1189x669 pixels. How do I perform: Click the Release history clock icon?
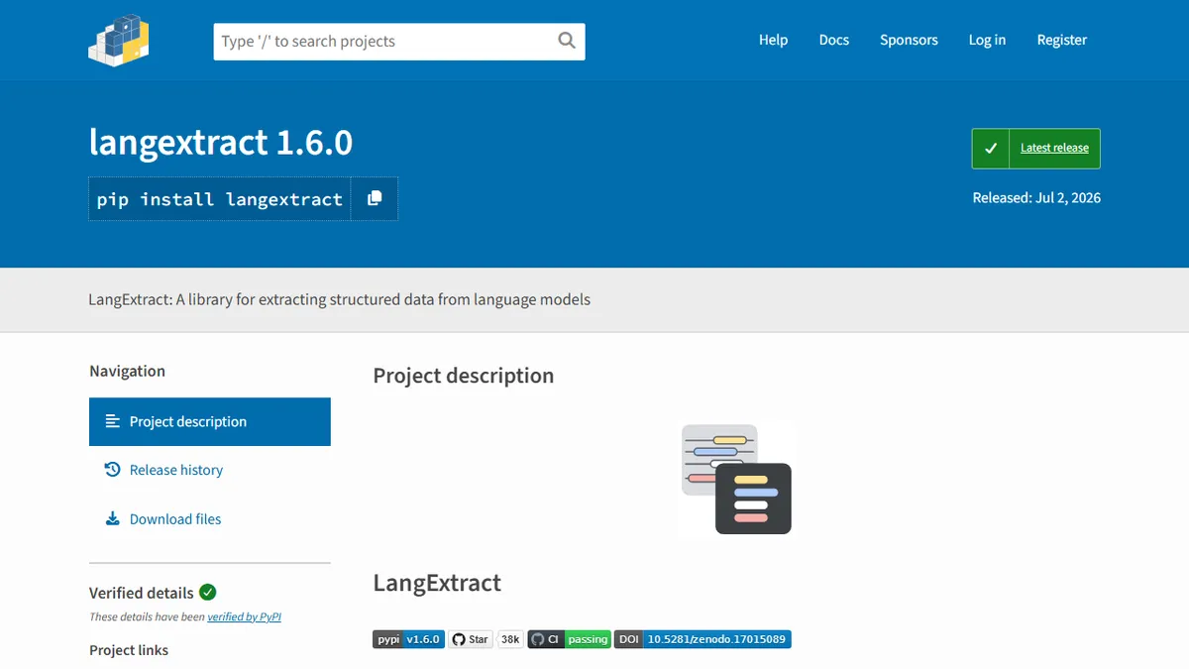pos(112,470)
